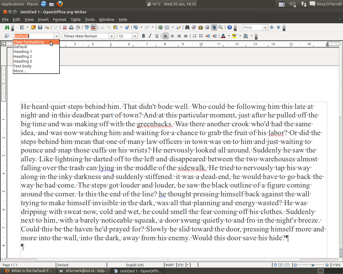Align text right
Image resolution: width=343 pixels, height=274 pixels.
coord(179,36)
